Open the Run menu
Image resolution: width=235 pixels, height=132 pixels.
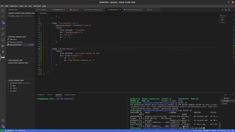click(30, 6)
